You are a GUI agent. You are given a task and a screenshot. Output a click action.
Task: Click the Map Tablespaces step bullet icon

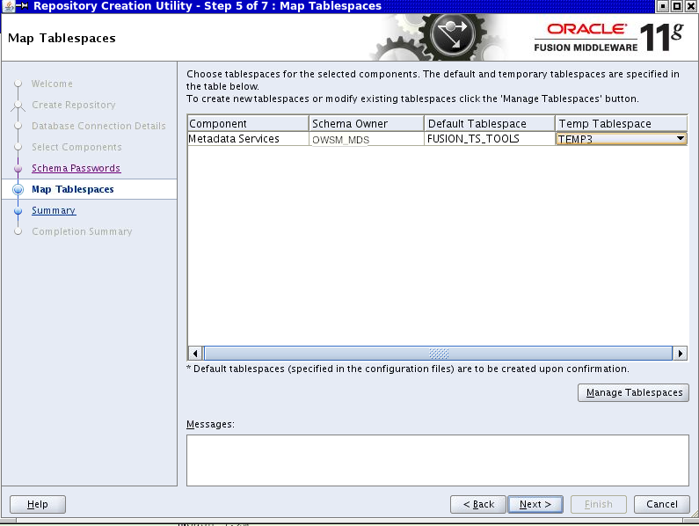(x=18, y=189)
